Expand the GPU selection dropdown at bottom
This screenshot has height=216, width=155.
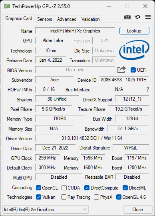tap(46, 210)
